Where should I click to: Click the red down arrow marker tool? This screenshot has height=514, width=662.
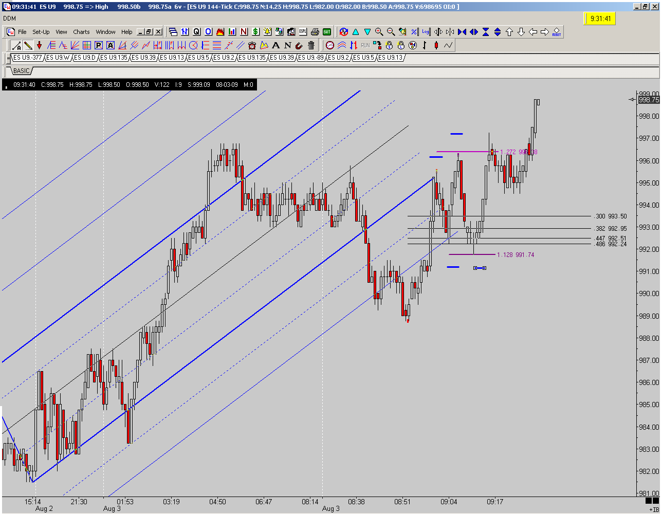(39, 45)
